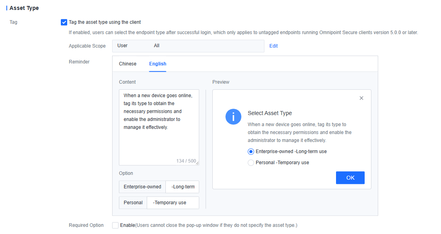Click Edit link for Applicable Scope
This screenshot has width=441, height=234.
(x=273, y=46)
